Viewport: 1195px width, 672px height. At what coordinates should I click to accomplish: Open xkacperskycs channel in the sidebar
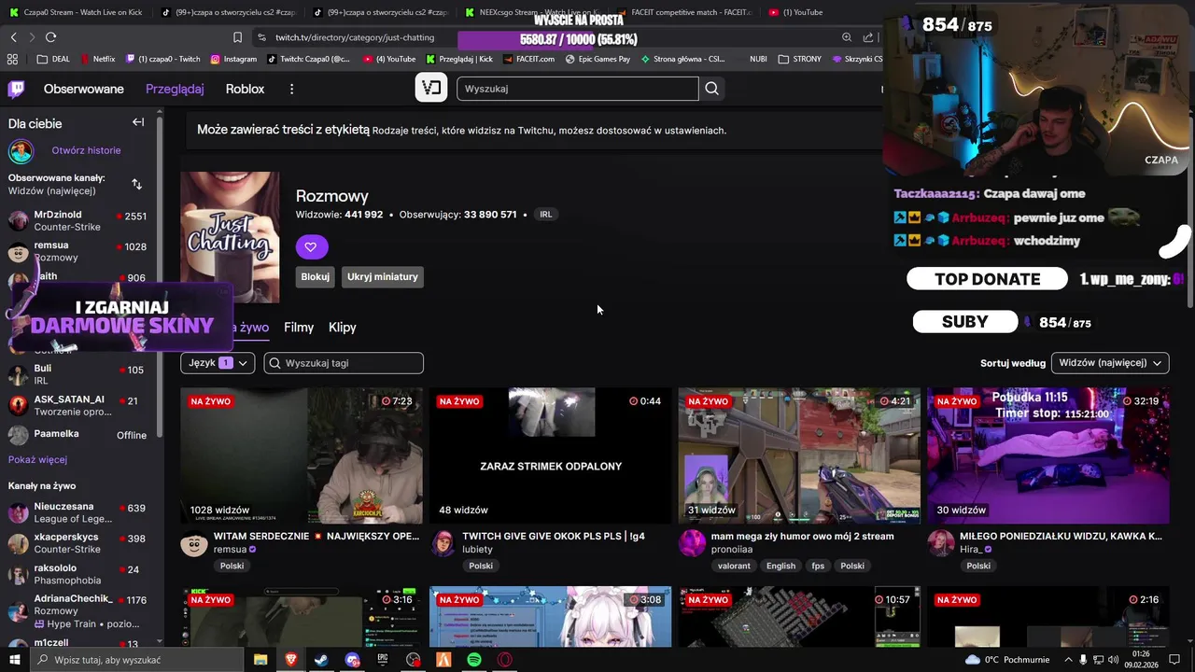point(78,543)
